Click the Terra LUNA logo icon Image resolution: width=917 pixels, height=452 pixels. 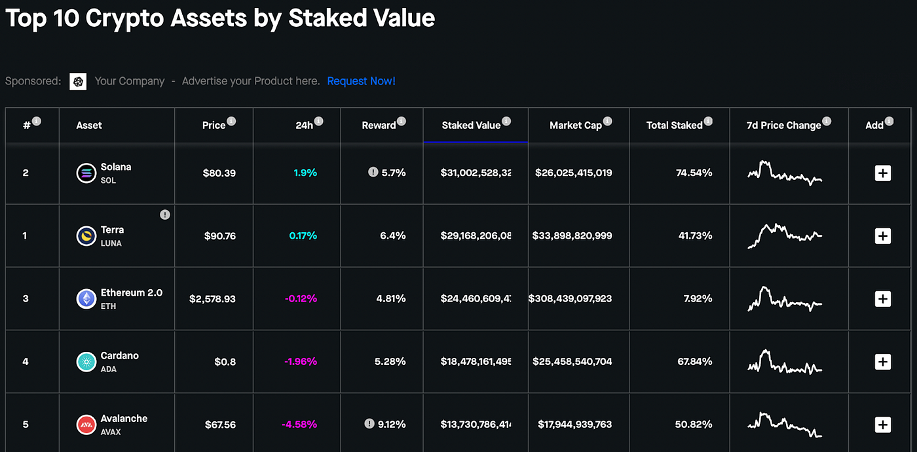[86, 236]
